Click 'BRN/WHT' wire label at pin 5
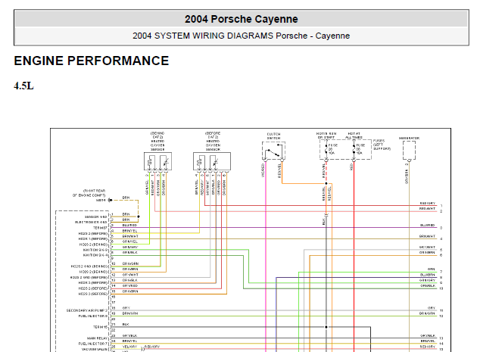This screenshot has width=477, height=352. [130, 236]
